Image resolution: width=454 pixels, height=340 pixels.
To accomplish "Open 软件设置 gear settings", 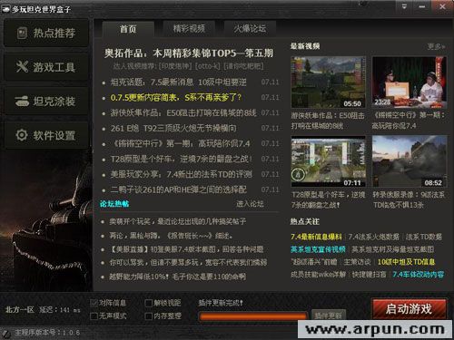I will pyautogui.click(x=46, y=135).
